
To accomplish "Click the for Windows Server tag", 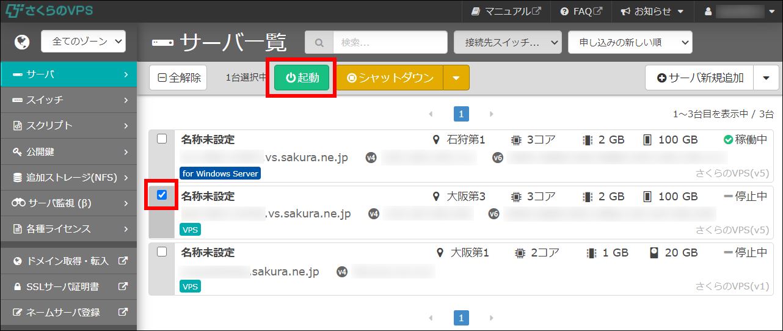I will [x=220, y=173].
